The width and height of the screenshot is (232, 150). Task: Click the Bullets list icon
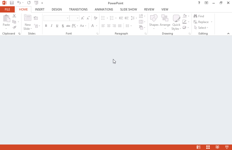(103, 18)
